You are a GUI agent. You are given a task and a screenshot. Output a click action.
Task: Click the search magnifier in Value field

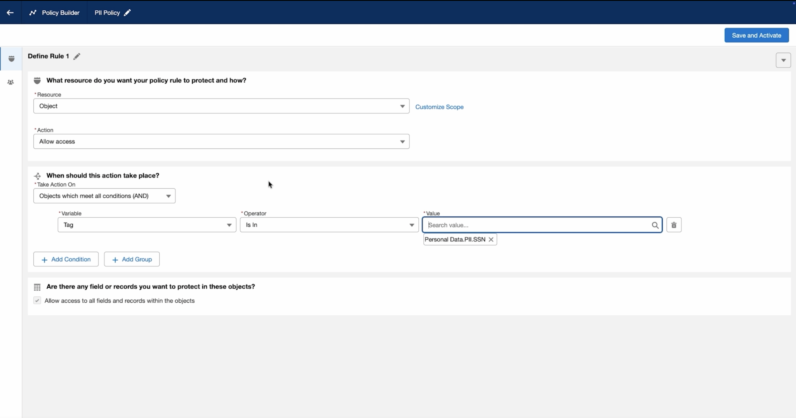[655, 225]
